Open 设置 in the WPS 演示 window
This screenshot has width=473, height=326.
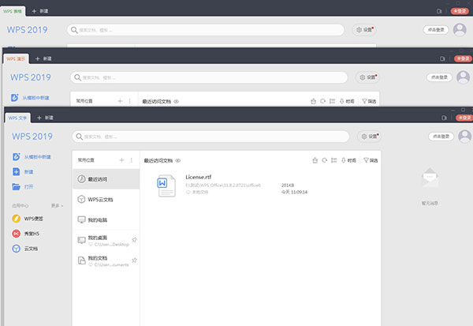[x=367, y=77]
